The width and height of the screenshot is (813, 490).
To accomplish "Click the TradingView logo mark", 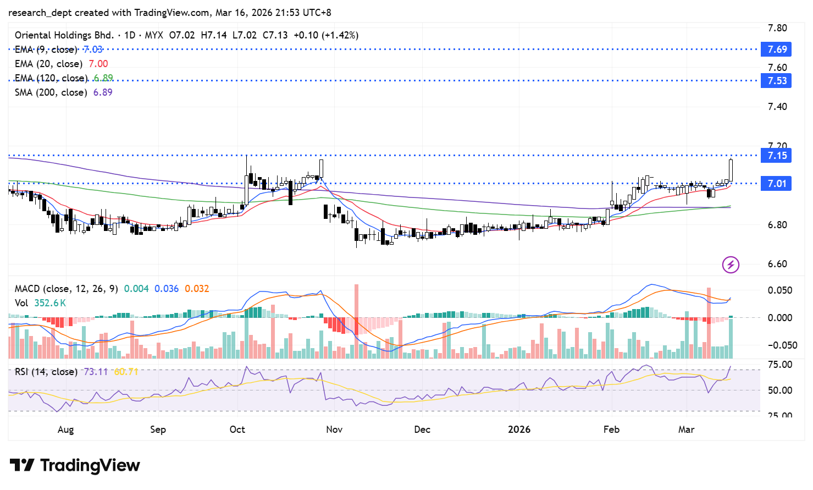I will 22,465.
